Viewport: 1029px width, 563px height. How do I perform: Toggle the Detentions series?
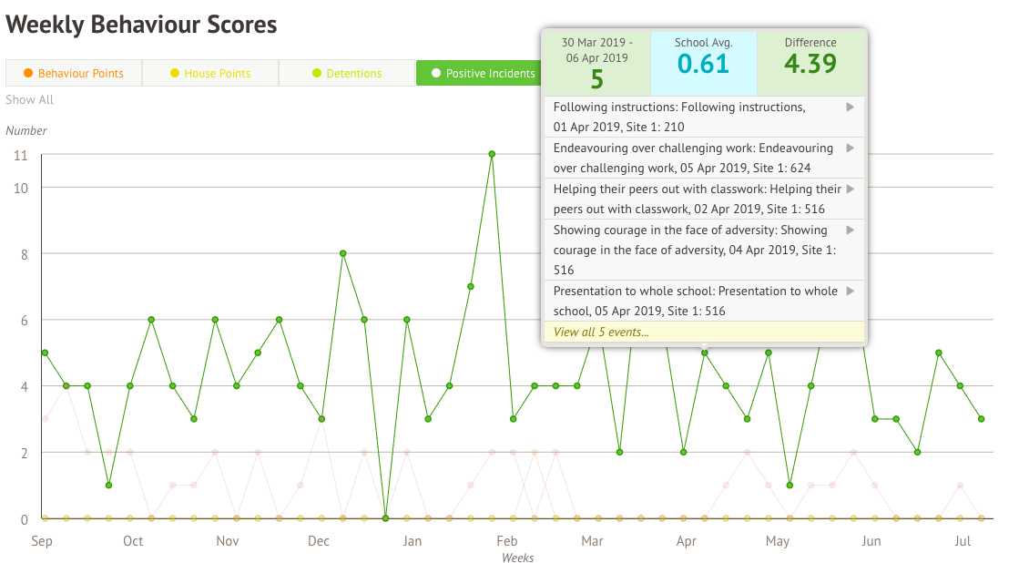[346, 73]
